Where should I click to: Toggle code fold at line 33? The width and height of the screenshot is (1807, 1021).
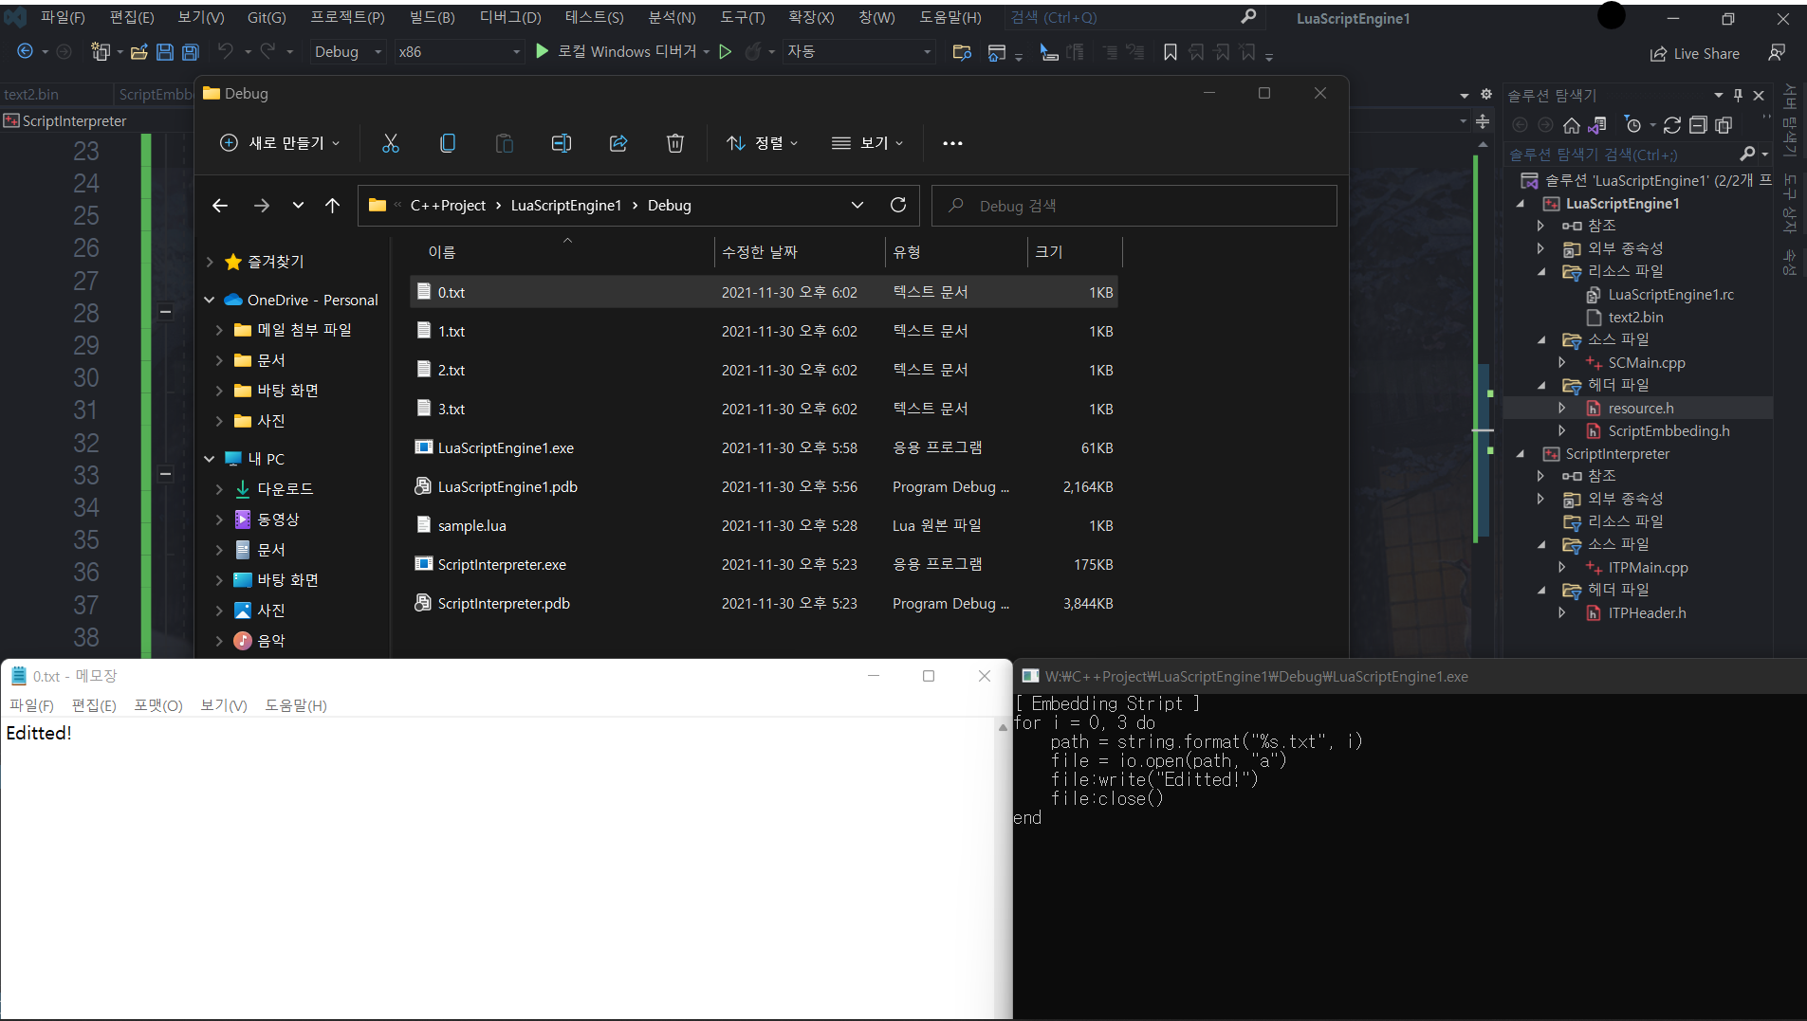165,473
